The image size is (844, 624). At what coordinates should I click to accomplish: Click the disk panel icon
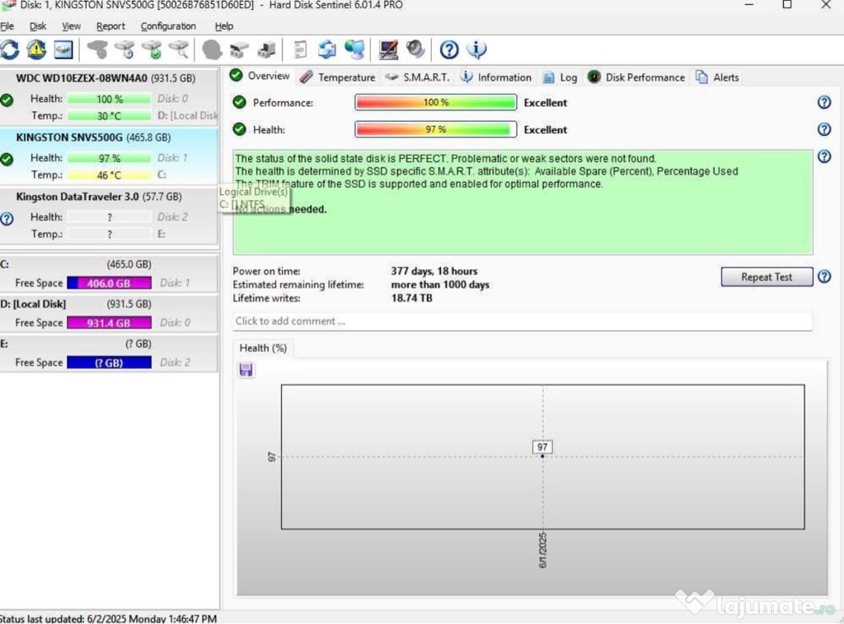pyautogui.click(x=63, y=50)
